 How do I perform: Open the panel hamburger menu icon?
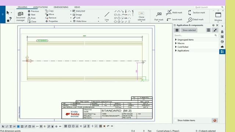point(209,30)
